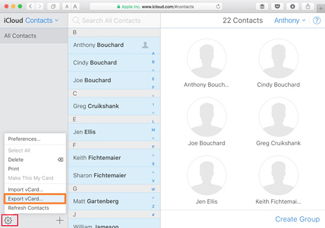
Task: Select Jen Ellis in contact list
Action: pos(114,132)
